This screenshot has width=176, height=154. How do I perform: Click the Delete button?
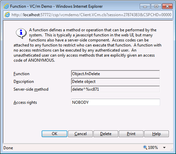[x=106, y=134]
